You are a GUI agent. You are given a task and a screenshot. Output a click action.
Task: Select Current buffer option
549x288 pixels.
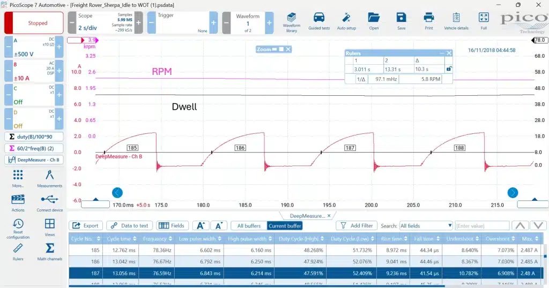point(285,226)
